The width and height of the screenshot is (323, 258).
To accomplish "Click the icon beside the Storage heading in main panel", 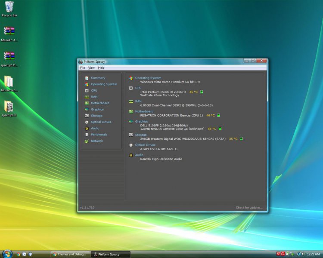I will (x=131, y=135).
